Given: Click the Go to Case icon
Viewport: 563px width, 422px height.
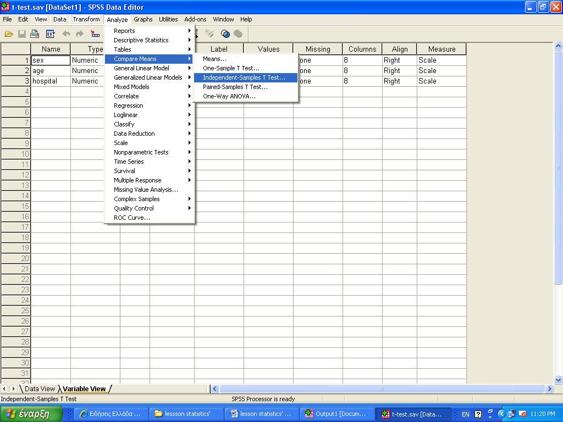Looking at the screenshot, I should pyautogui.click(x=95, y=34).
